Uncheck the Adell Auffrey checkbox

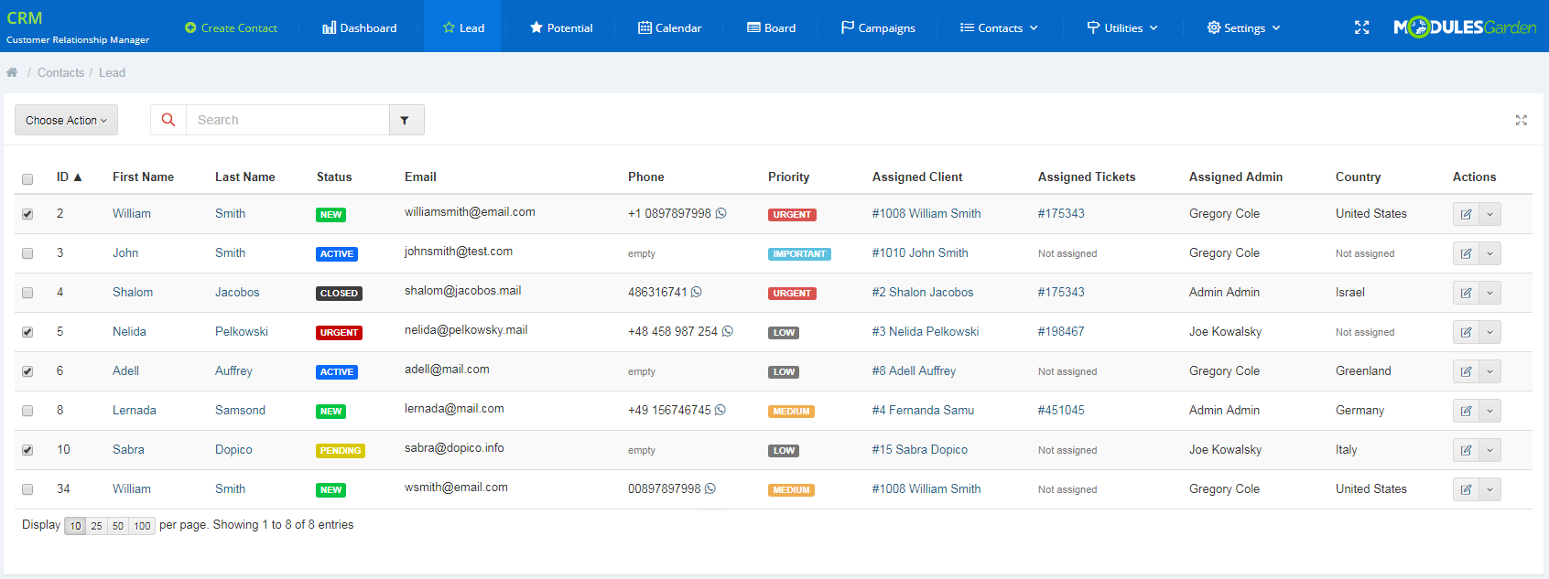click(27, 371)
